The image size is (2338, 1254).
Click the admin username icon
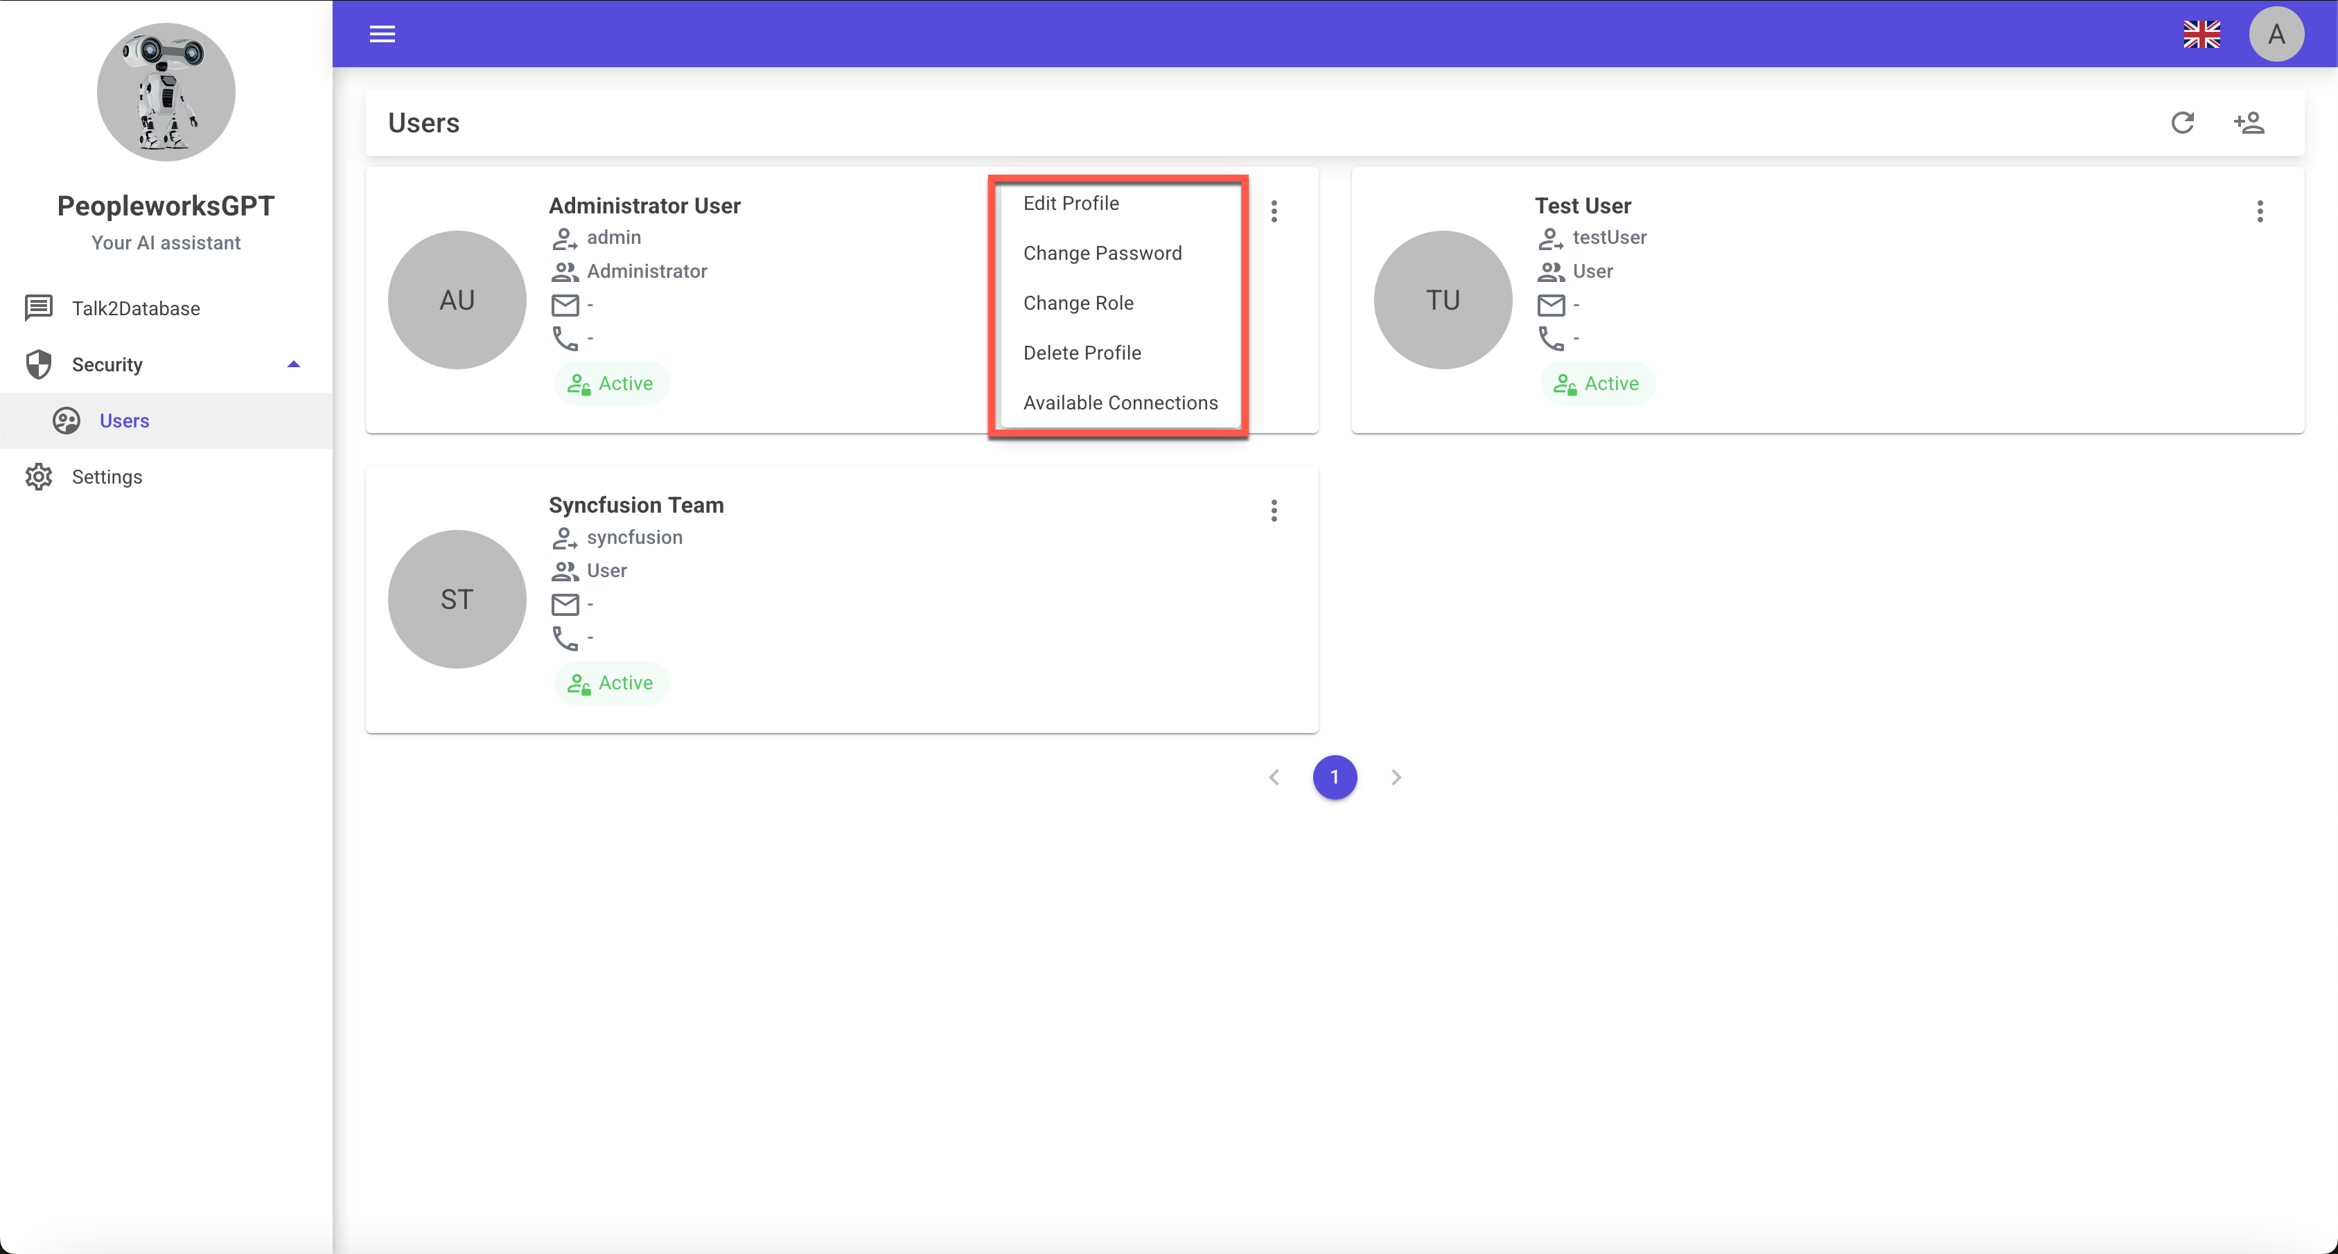(565, 238)
